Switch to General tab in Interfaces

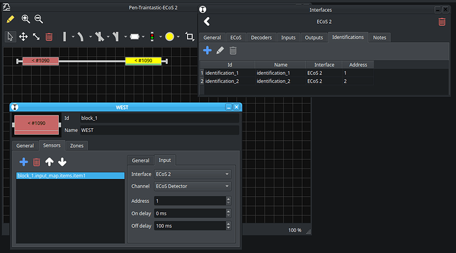click(212, 38)
